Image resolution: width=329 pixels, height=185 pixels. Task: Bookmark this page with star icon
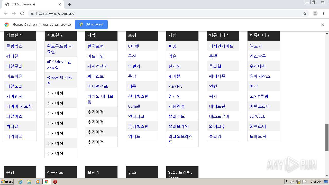tap(305, 13)
